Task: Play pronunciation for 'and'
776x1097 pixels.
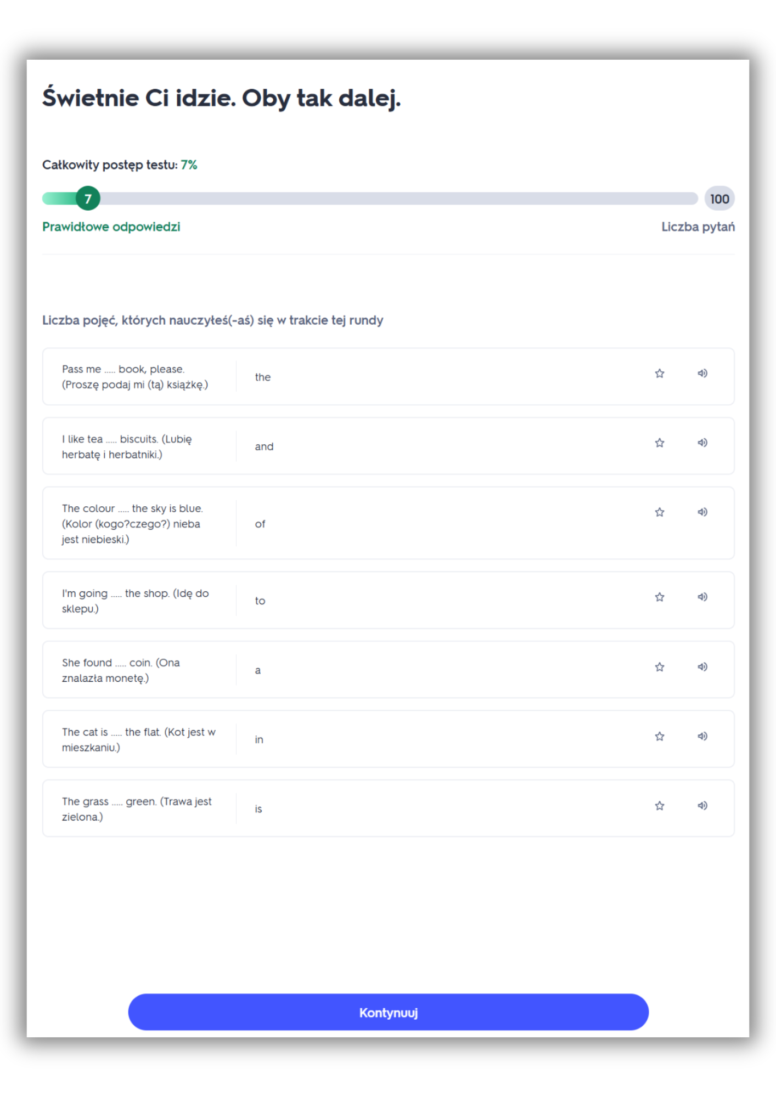Action: pyautogui.click(x=702, y=443)
